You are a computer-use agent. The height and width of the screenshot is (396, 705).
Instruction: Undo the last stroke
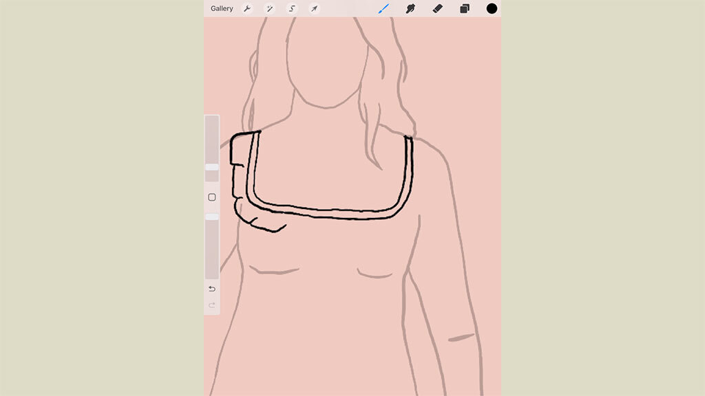coord(212,289)
